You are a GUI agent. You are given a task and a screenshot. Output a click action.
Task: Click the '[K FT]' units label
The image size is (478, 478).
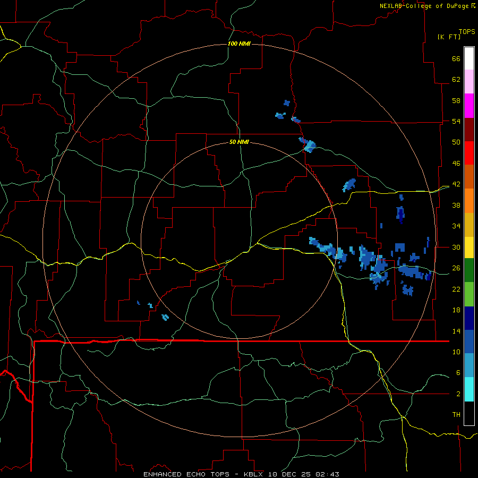(x=449, y=37)
